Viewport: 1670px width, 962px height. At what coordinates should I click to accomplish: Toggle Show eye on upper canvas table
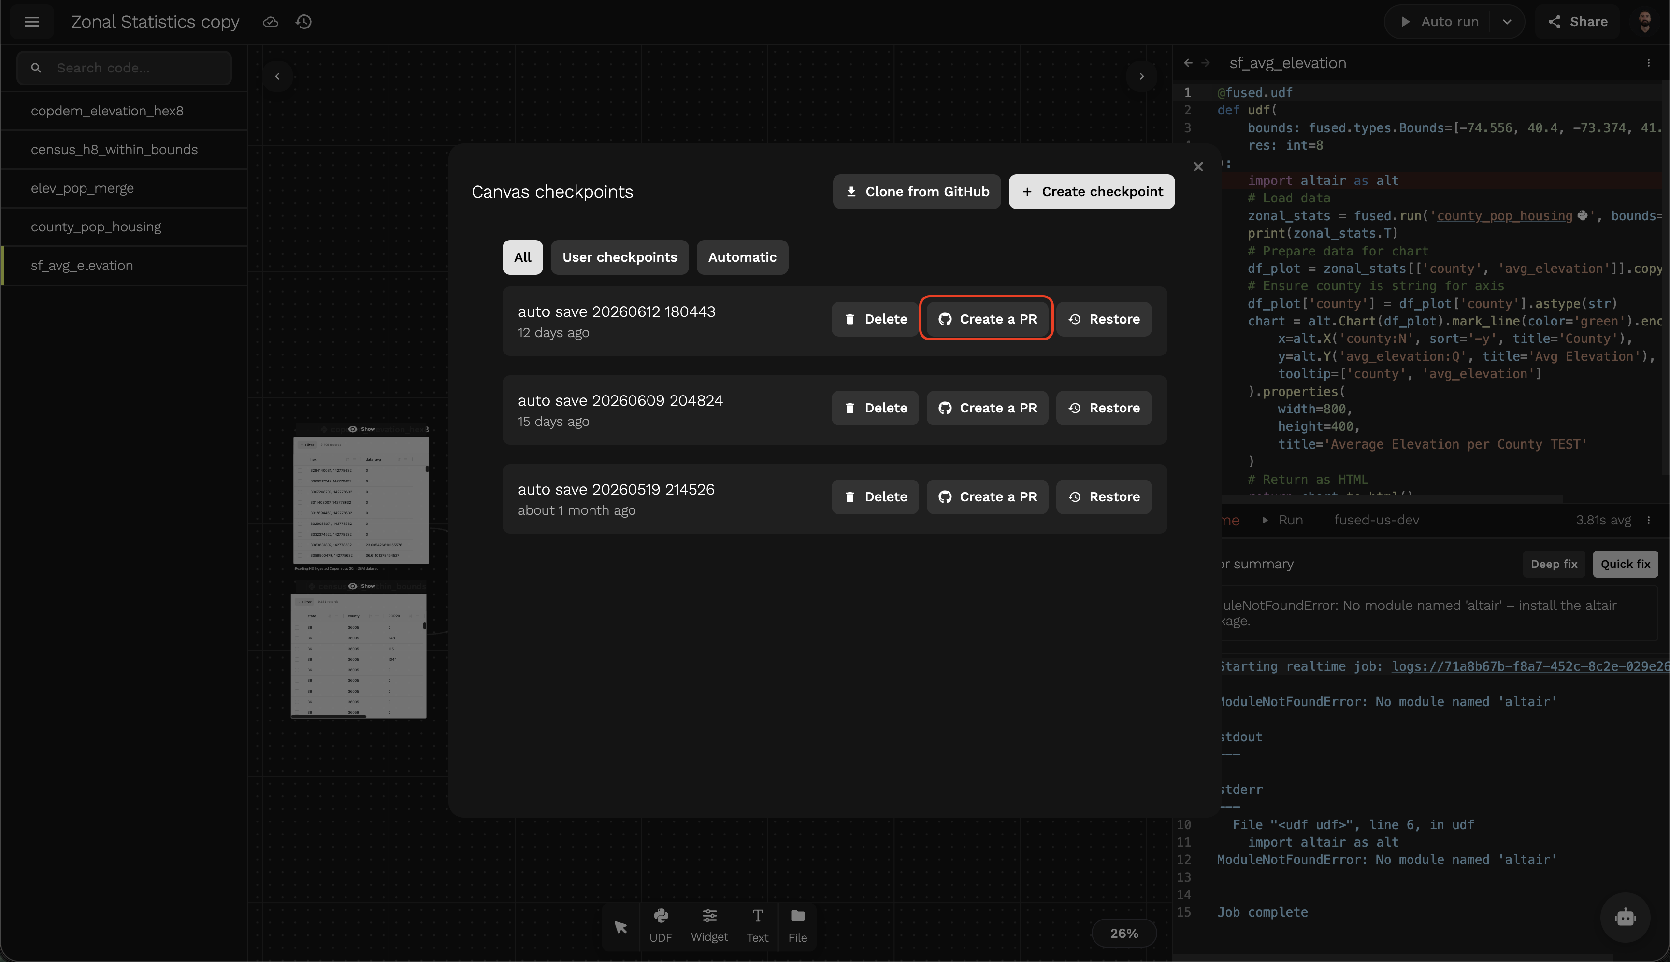[x=361, y=429]
